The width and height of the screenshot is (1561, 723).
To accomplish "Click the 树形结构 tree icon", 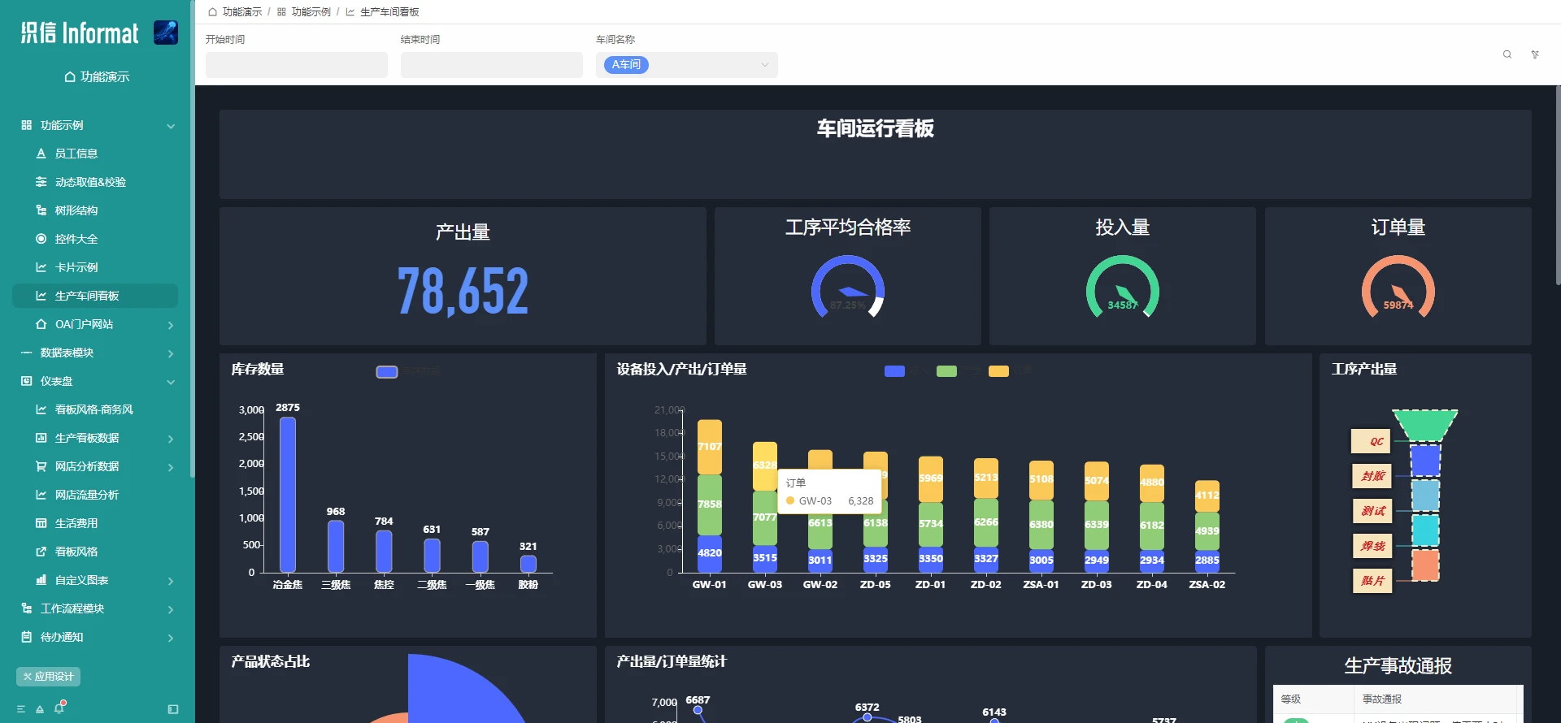I will click(x=41, y=210).
